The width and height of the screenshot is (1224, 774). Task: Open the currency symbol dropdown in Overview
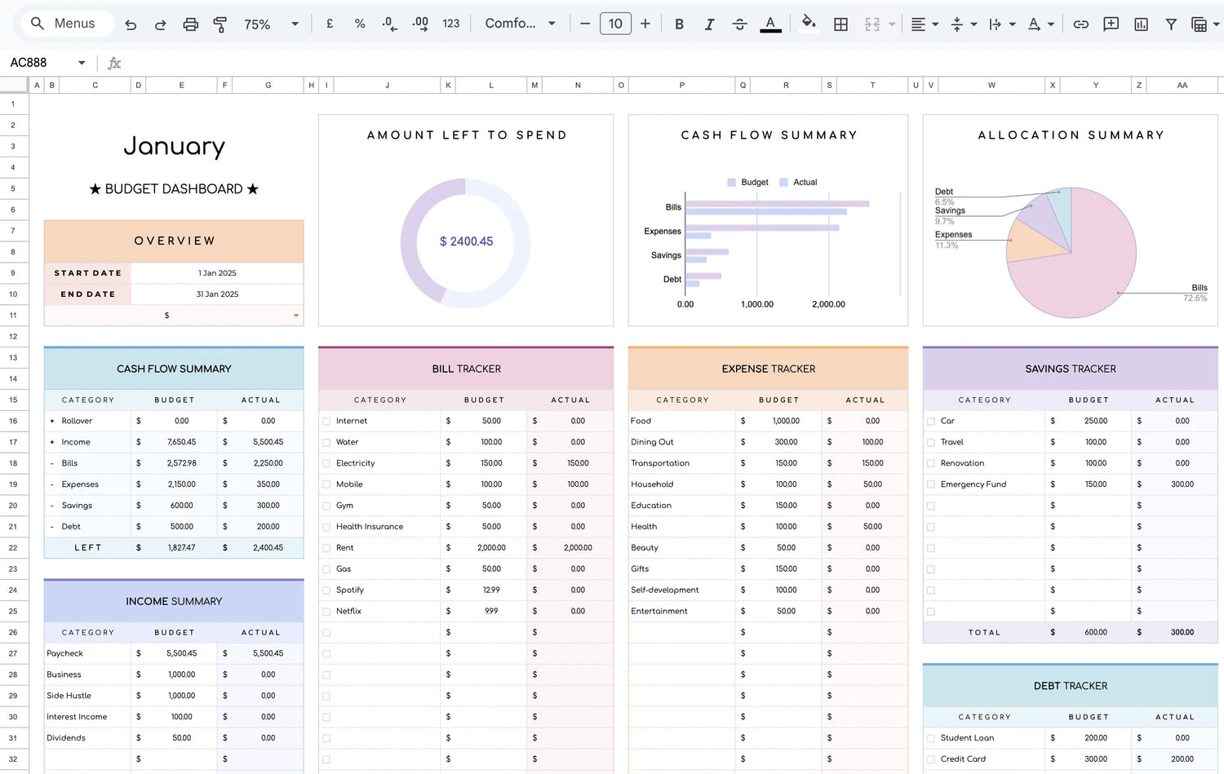pyautogui.click(x=295, y=316)
